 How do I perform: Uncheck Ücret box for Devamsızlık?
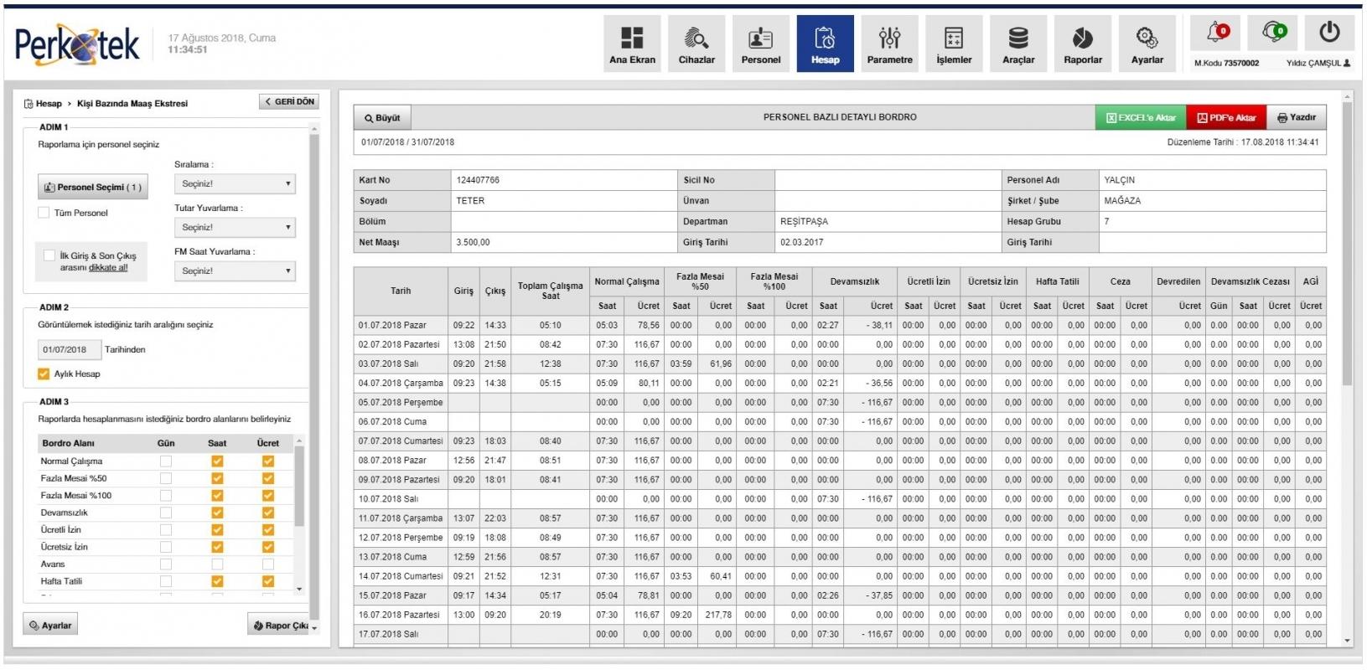[268, 513]
